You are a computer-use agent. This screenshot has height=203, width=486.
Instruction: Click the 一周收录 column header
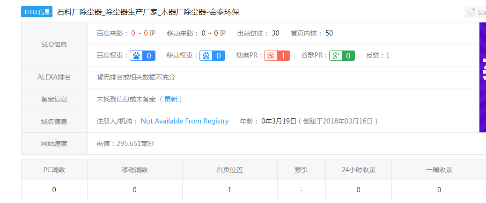point(439,170)
